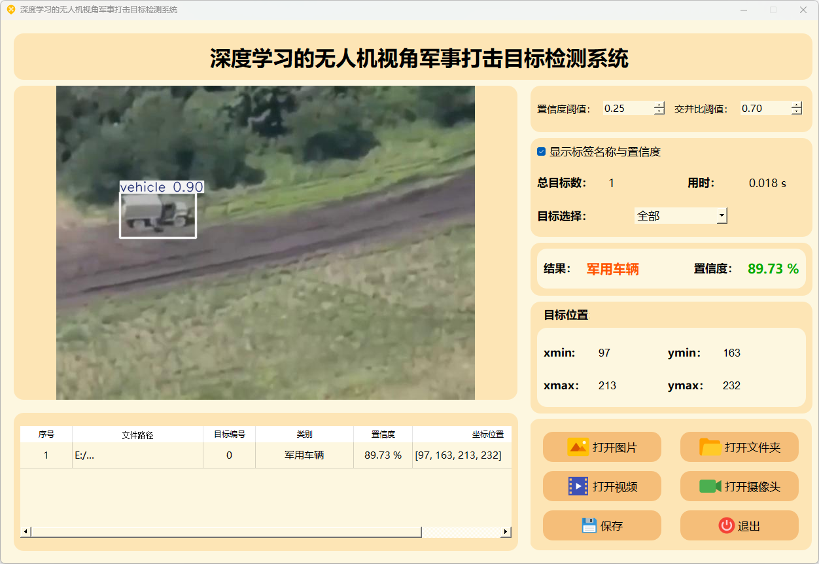
Task: Click the Open Folder (打开文件夹) folder icon
Action: point(710,447)
